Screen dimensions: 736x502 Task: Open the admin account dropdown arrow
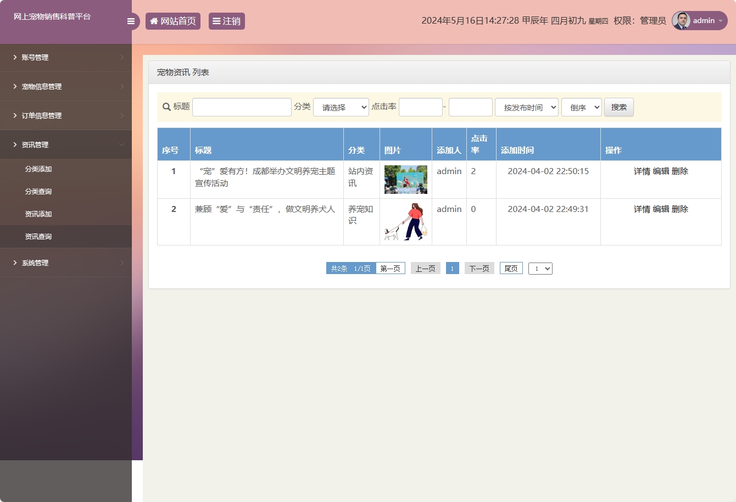721,21
